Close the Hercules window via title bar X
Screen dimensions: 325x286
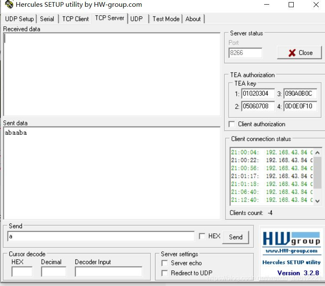coord(316,5)
